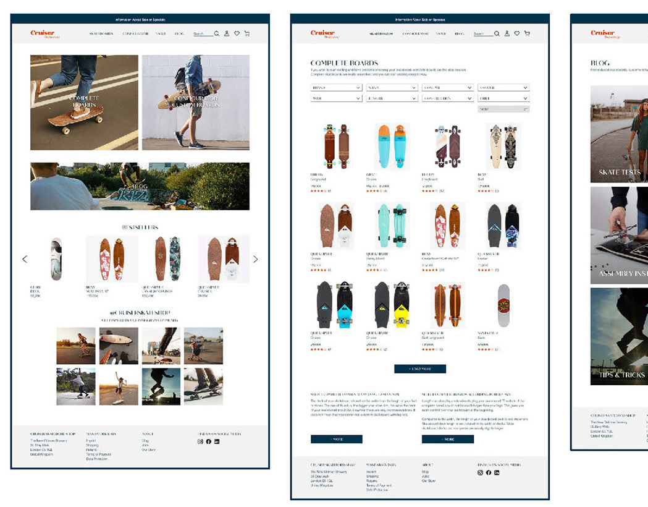The image size is (648, 507).
Task: Click the Facebook icon in Complete Boards footer
Action: click(489, 472)
